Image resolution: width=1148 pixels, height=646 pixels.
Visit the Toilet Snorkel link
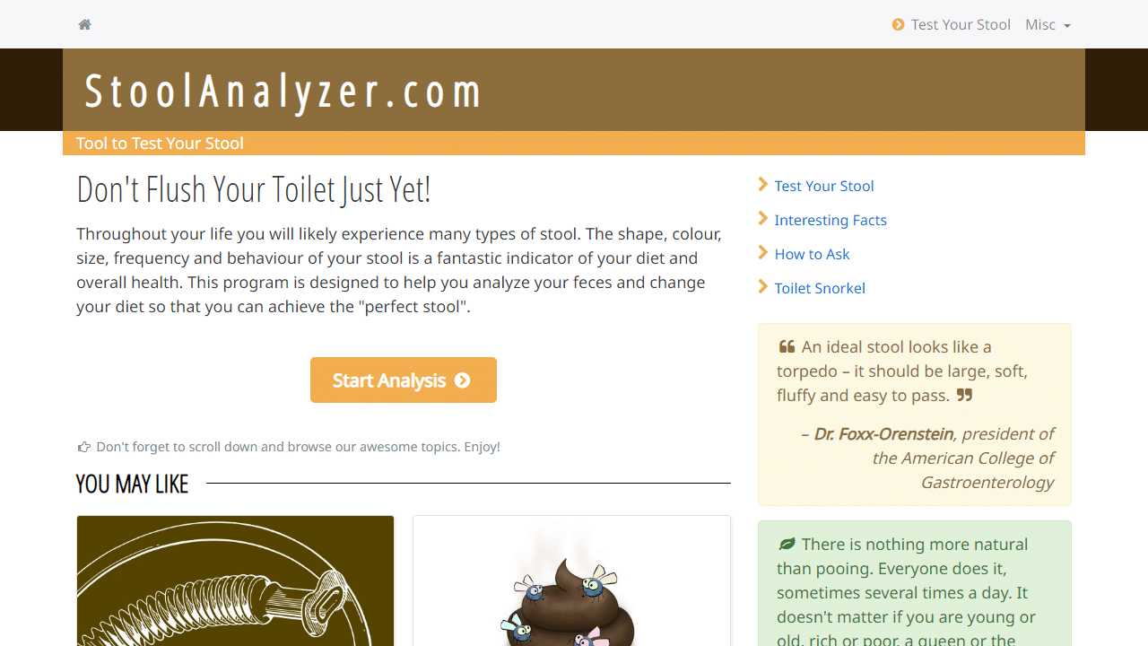click(x=820, y=288)
